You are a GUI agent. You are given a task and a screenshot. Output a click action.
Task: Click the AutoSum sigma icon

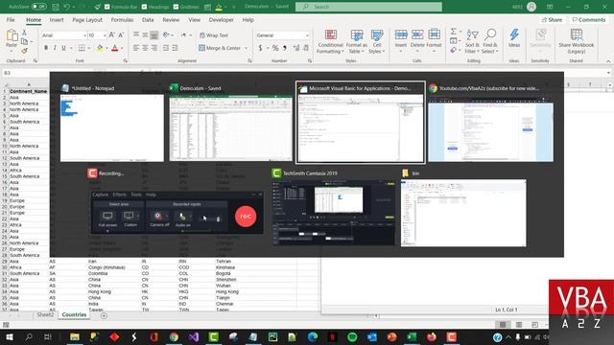point(454,32)
